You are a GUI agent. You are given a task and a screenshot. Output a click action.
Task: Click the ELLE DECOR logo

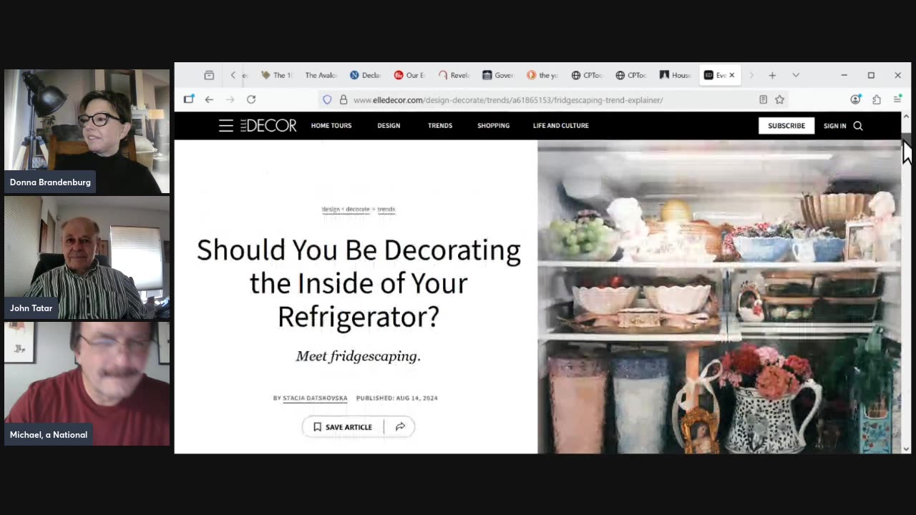point(268,126)
